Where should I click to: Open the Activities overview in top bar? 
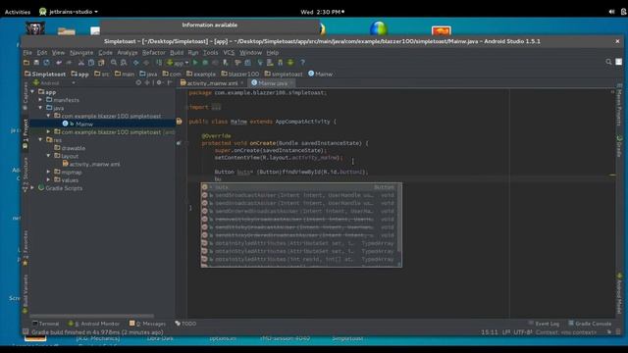tap(18, 12)
